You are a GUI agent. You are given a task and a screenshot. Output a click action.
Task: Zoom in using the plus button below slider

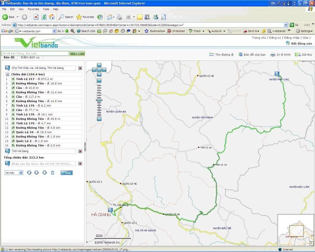99,119
